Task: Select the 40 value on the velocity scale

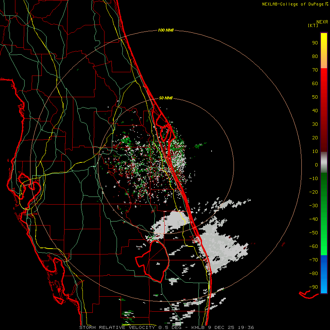Action: (315, 110)
